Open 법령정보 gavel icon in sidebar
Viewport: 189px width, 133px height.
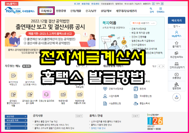coord(177,86)
